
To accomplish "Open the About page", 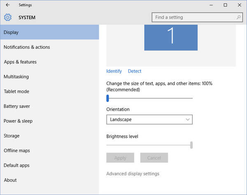I will tap(50, 180).
